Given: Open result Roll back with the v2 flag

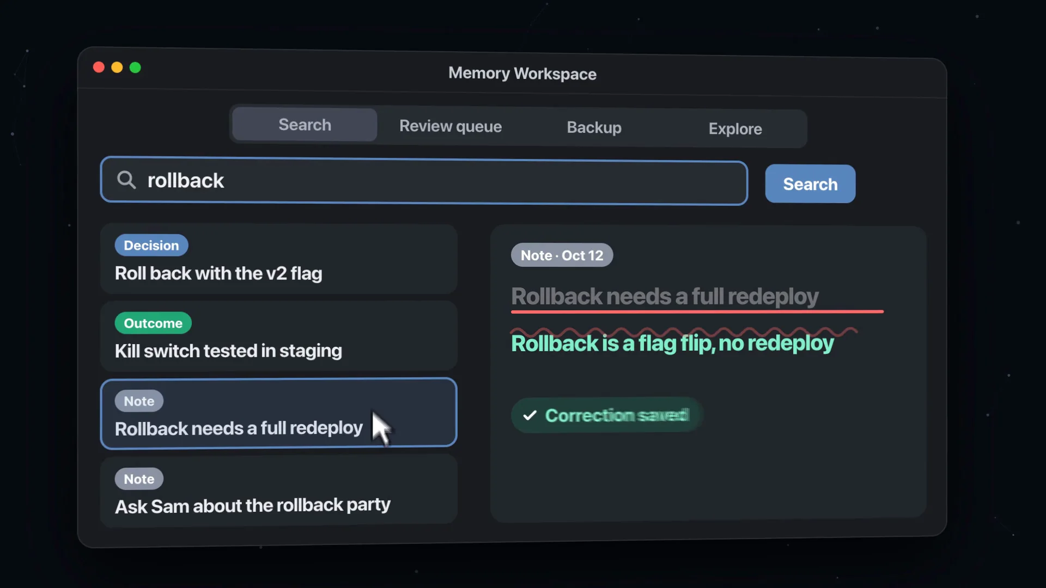Looking at the screenshot, I should click(x=278, y=259).
